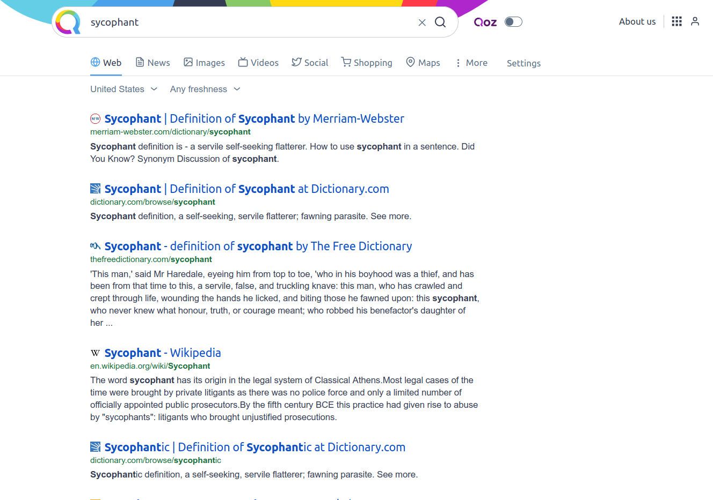Viewport: 713px width, 500px height.
Task: Click the Maps tab pin icon
Action: pyautogui.click(x=410, y=62)
